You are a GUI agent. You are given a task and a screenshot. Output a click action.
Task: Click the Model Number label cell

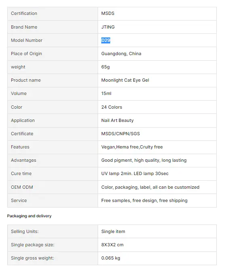tap(52, 40)
